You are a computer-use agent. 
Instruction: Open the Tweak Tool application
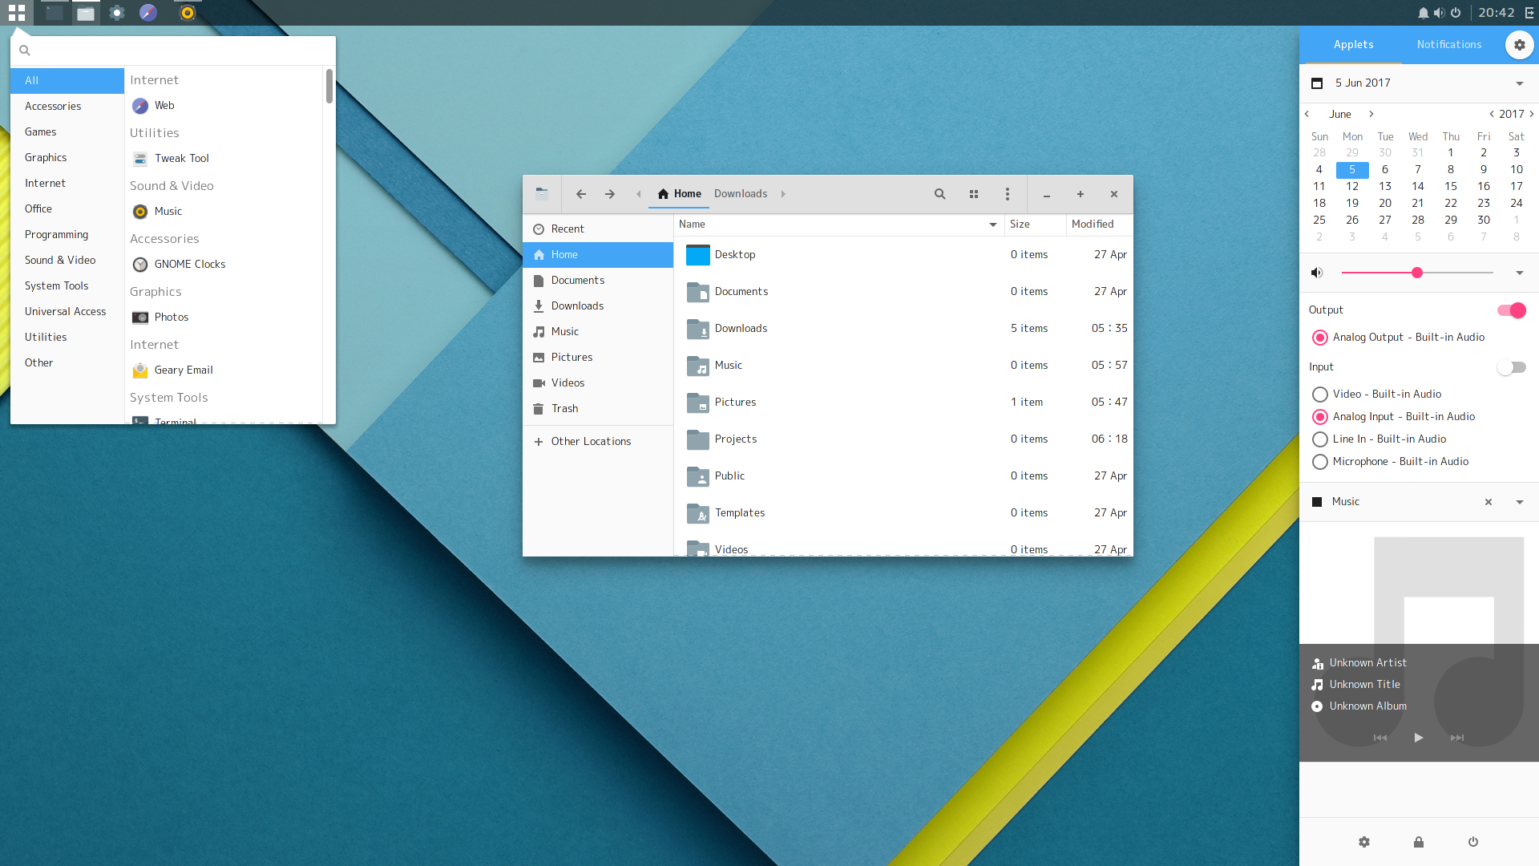[x=180, y=157]
